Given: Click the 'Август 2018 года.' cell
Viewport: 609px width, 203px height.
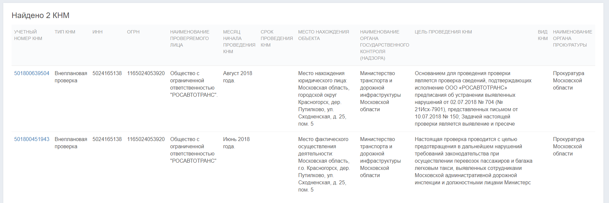Looking at the screenshot, I should 238,77.
